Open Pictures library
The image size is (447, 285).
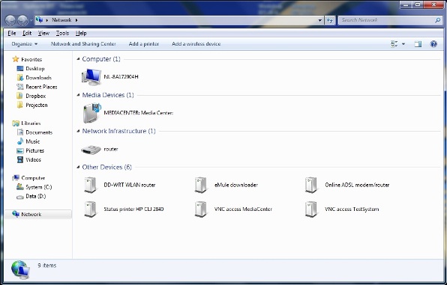pyautogui.click(x=34, y=150)
